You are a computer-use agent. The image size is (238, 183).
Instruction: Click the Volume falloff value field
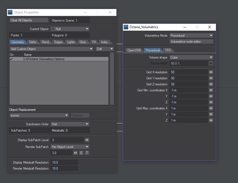point(188,63)
